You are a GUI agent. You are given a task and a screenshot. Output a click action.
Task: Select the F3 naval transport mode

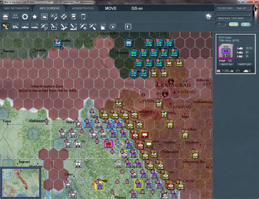point(25,27)
